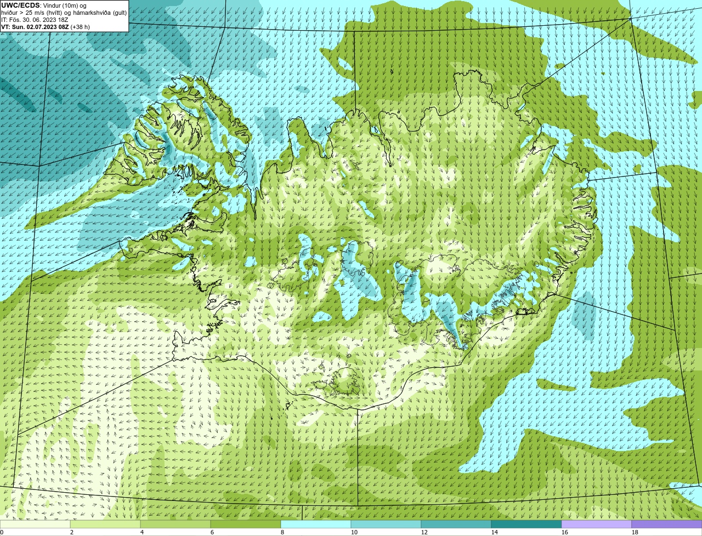Viewport: 702px width, 536px height.
Task: Pick the 12–14 m/s teal swatch
Action: pos(456,524)
